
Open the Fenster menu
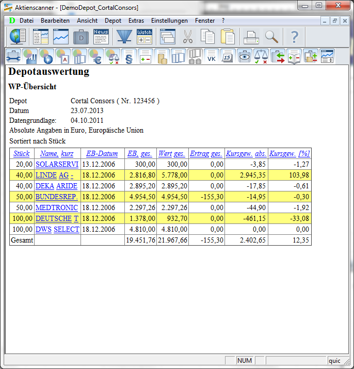coord(205,21)
